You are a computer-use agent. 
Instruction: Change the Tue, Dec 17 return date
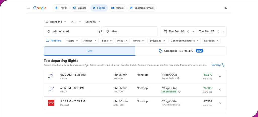click(x=206, y=31)
